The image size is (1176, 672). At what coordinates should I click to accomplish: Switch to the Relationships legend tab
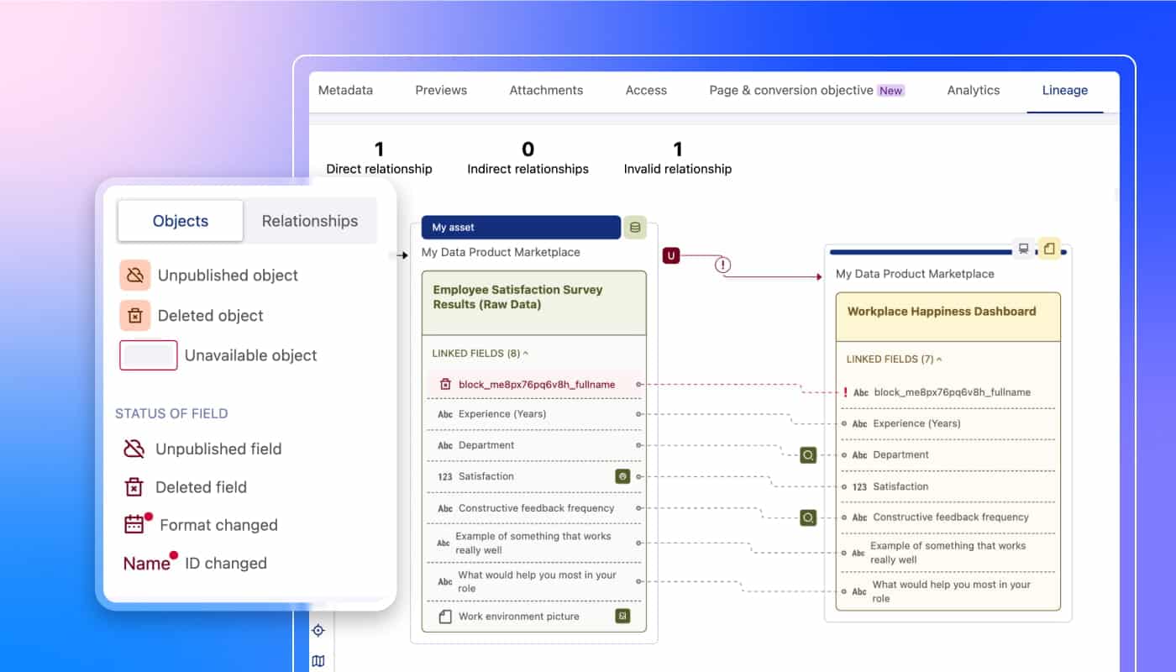coord(309,221)
